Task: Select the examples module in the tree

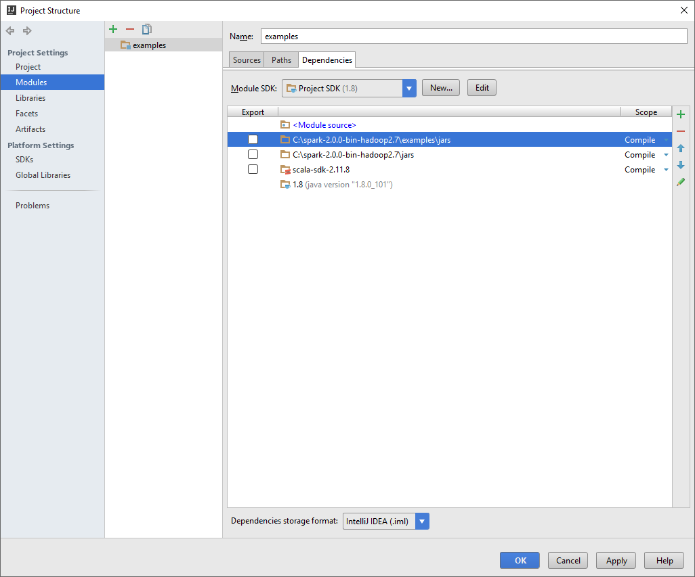Action: (x=163, y=45)
